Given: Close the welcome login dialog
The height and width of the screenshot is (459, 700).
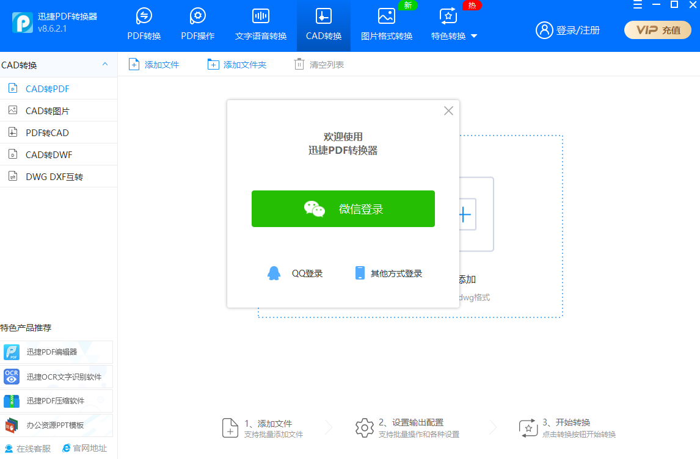Looking at the screenshot, I should (x=449, y=110).
